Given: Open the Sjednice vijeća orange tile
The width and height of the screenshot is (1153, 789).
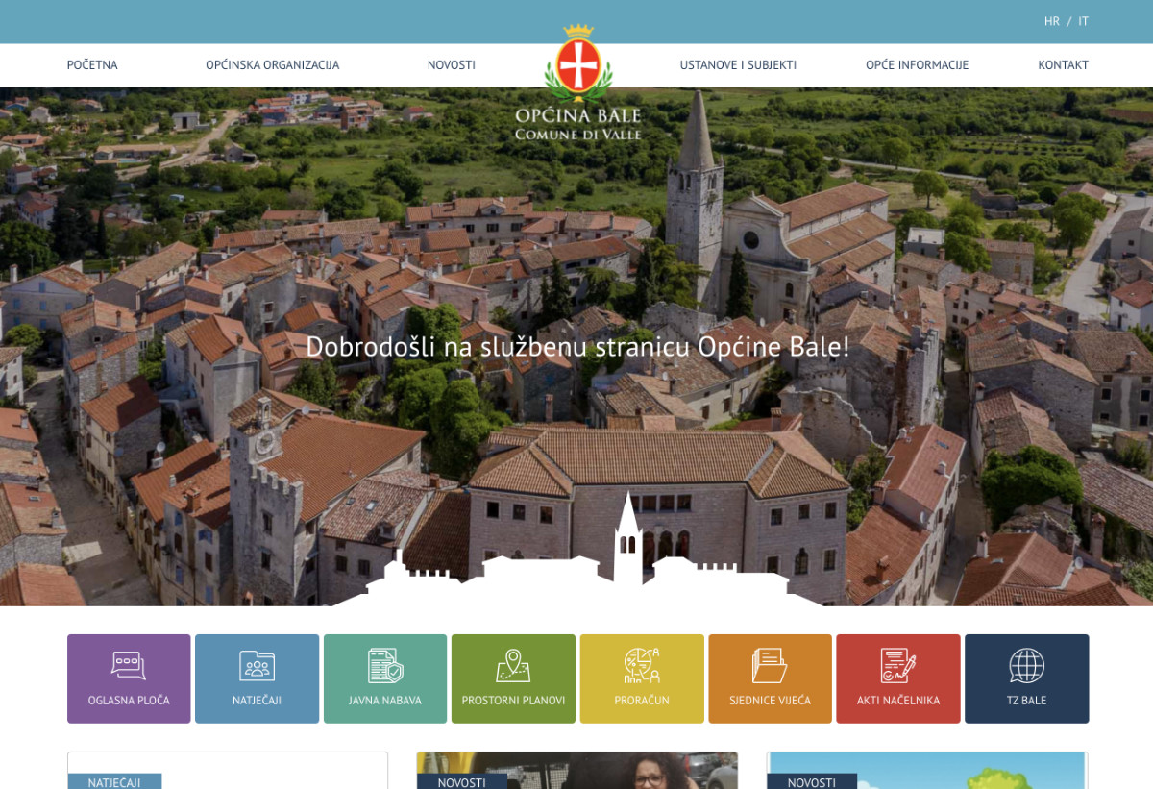Looking at the screenshot, I should tap(770, 678).
